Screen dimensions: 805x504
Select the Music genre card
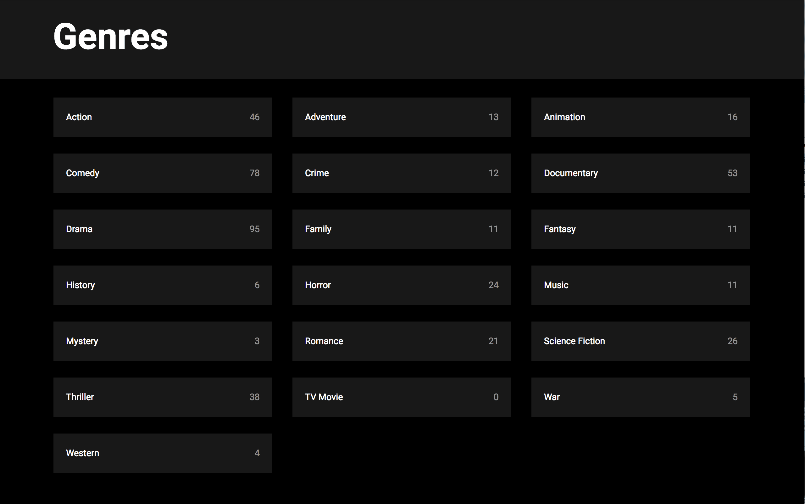[x=641, y=285]
